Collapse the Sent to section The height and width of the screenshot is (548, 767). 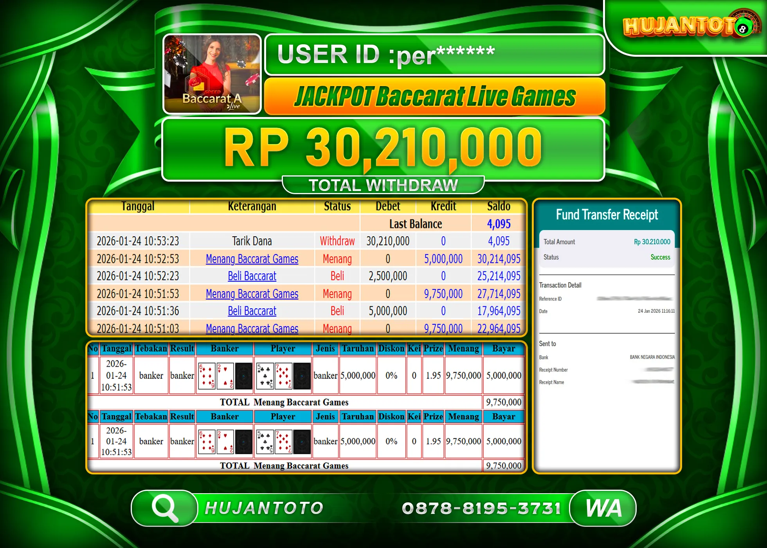tap(548, 344)
